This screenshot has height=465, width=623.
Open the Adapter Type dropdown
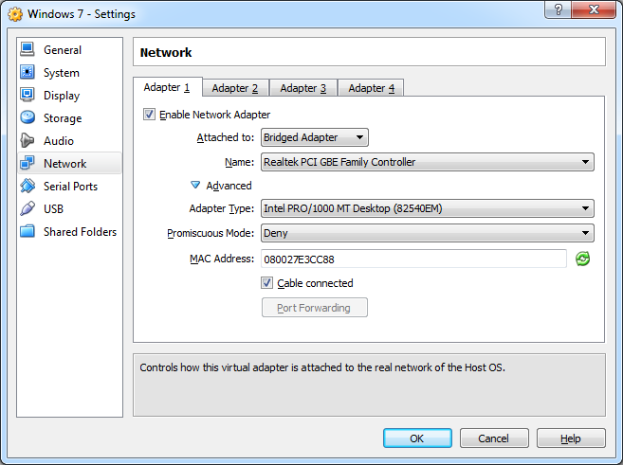tap(427, 208)
